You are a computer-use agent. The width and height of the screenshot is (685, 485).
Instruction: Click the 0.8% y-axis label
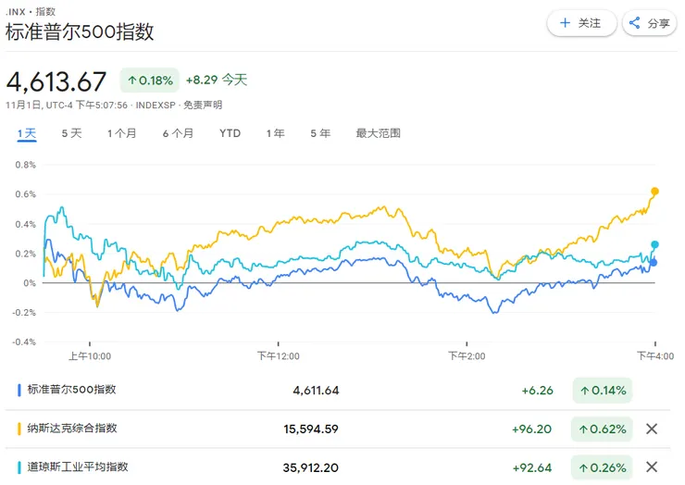25,165
